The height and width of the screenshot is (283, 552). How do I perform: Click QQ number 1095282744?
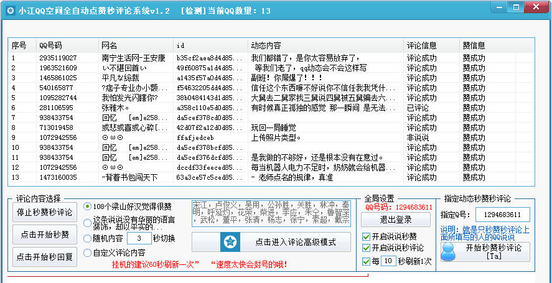point(58,98)
